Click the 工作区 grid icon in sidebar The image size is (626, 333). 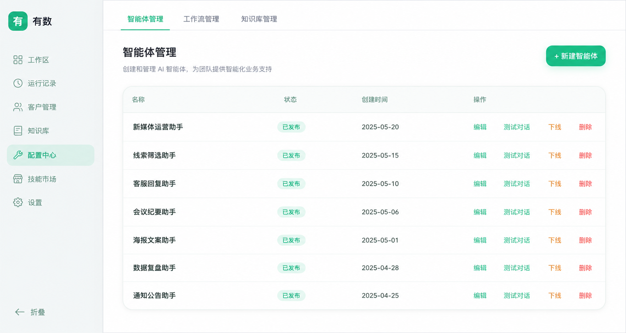[18, 60]
